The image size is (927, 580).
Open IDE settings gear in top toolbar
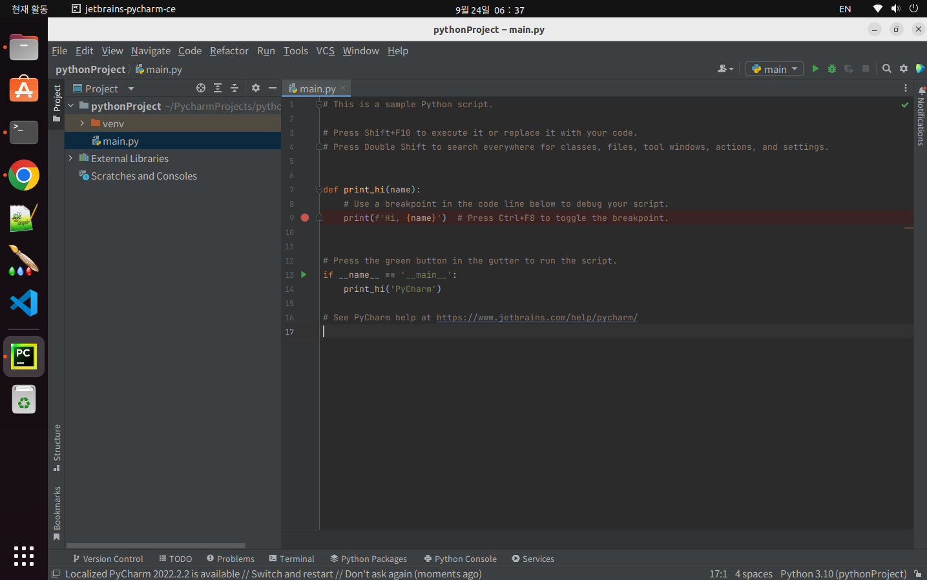904,68
